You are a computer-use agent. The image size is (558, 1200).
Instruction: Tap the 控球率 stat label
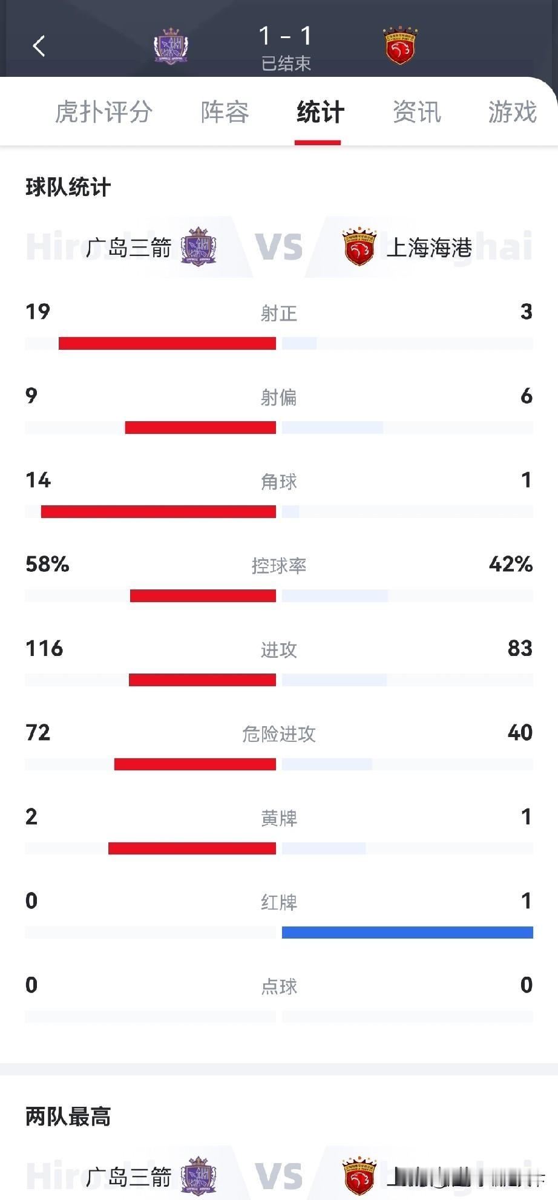coord(279,566)
